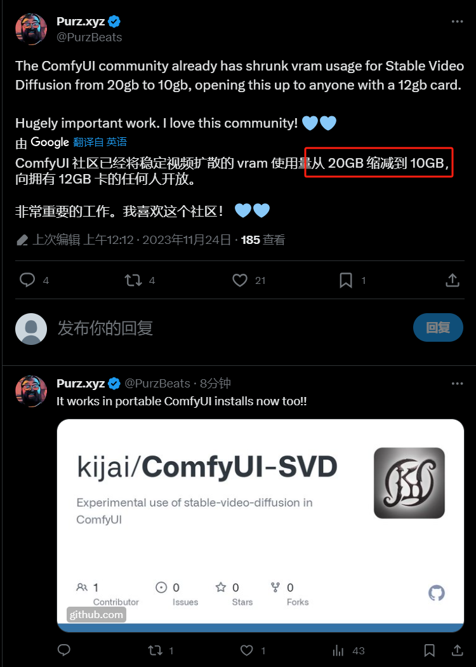
Task: Like the main tweet with 21 likes
Action: pyautogui.click(x=240, y=280)
